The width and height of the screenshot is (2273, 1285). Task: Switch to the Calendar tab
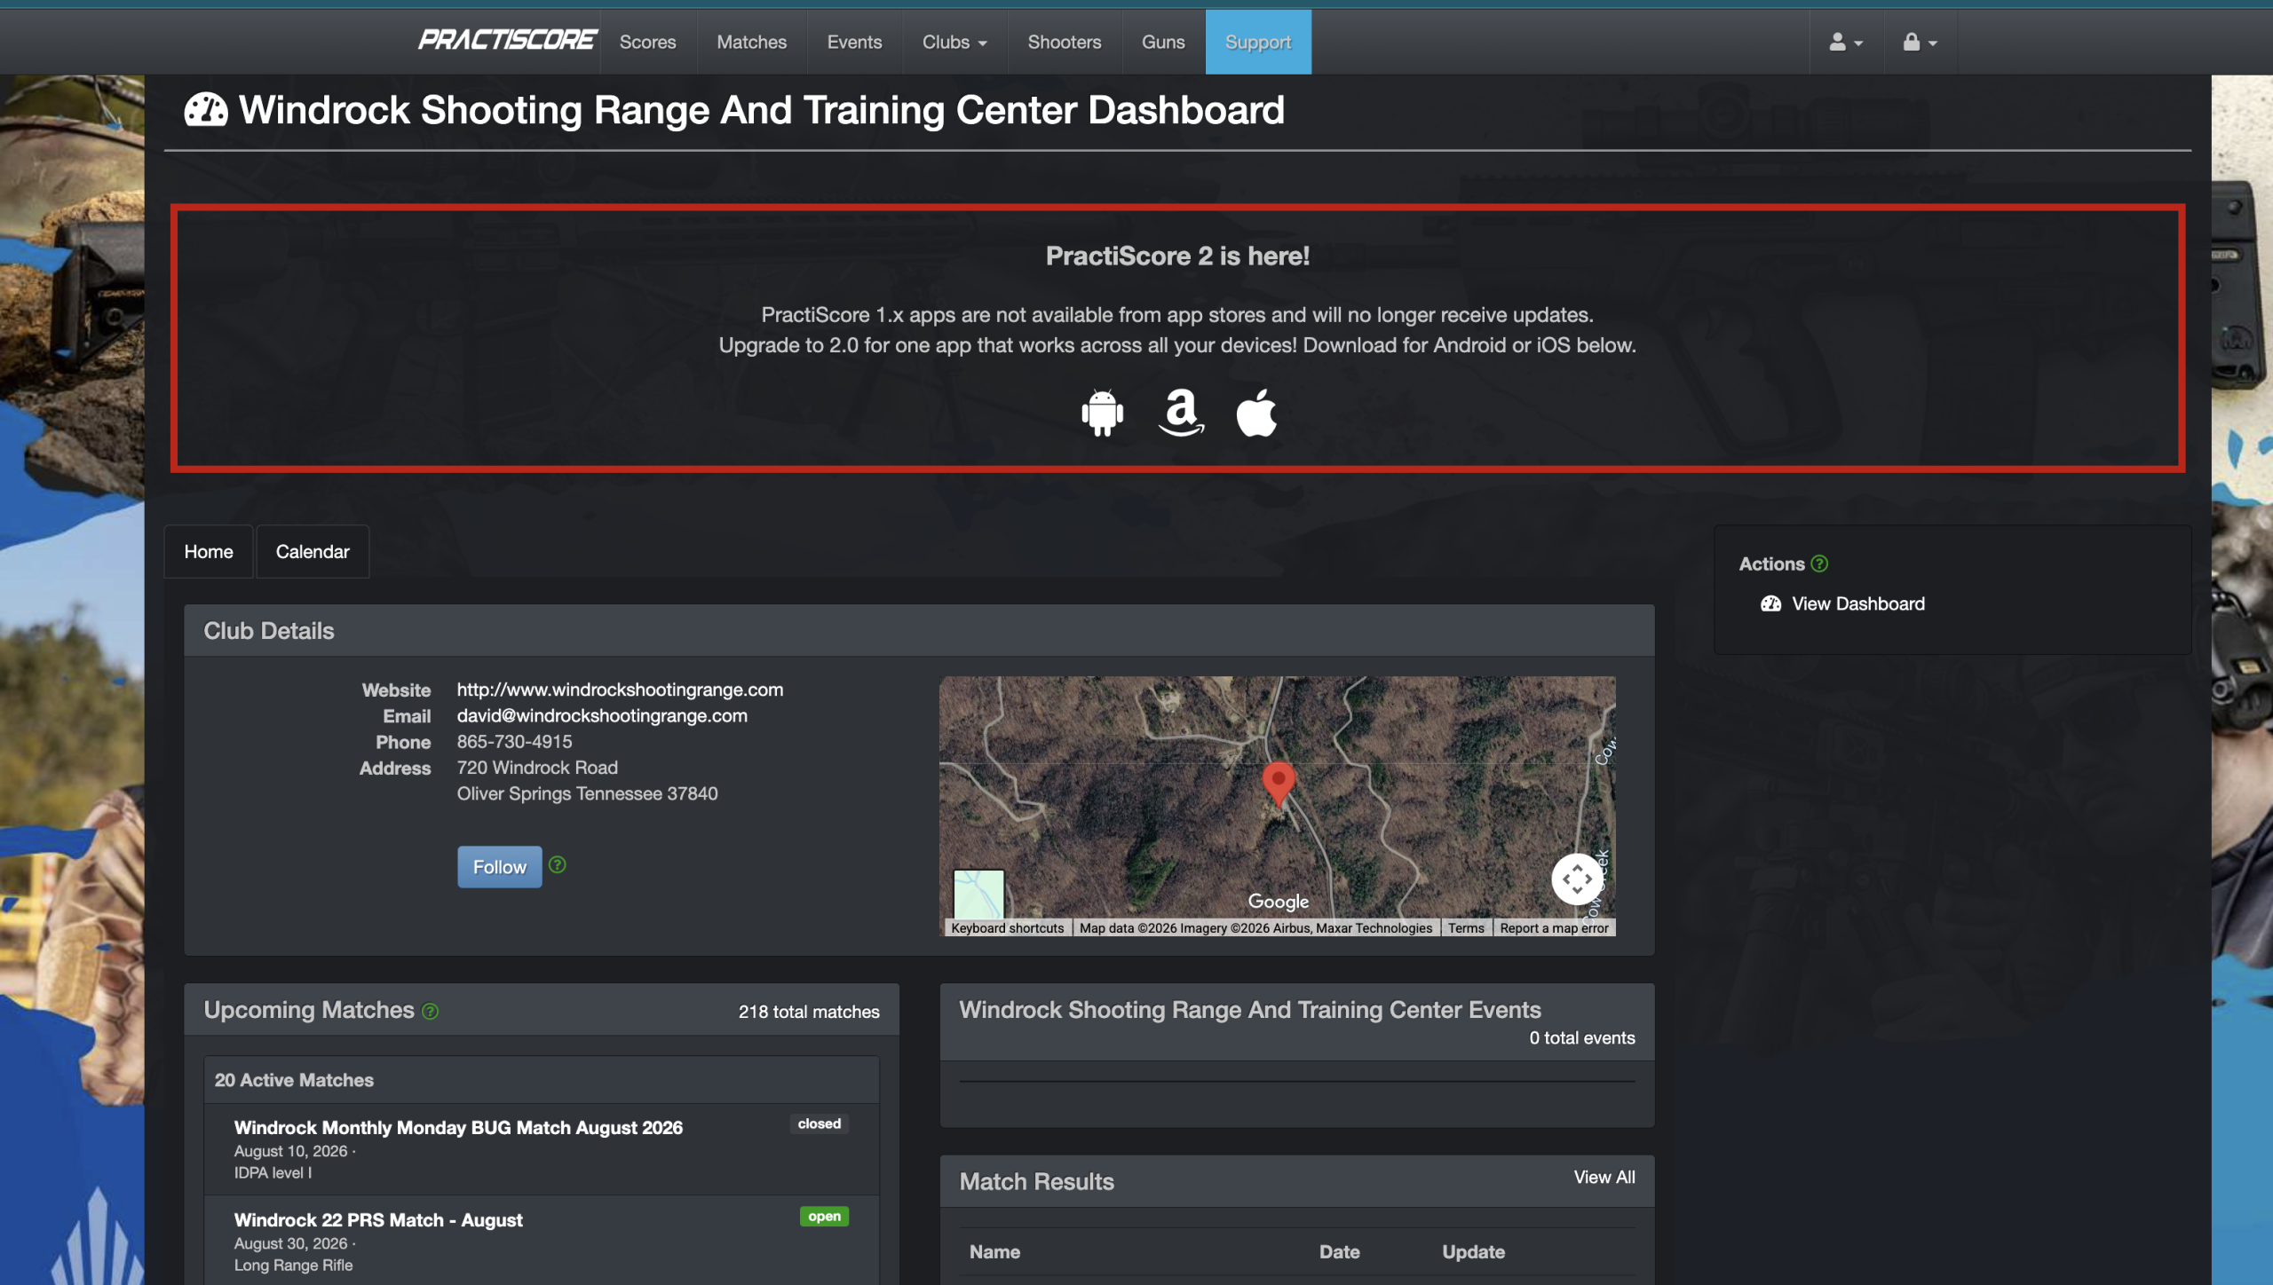coord(313,551)
